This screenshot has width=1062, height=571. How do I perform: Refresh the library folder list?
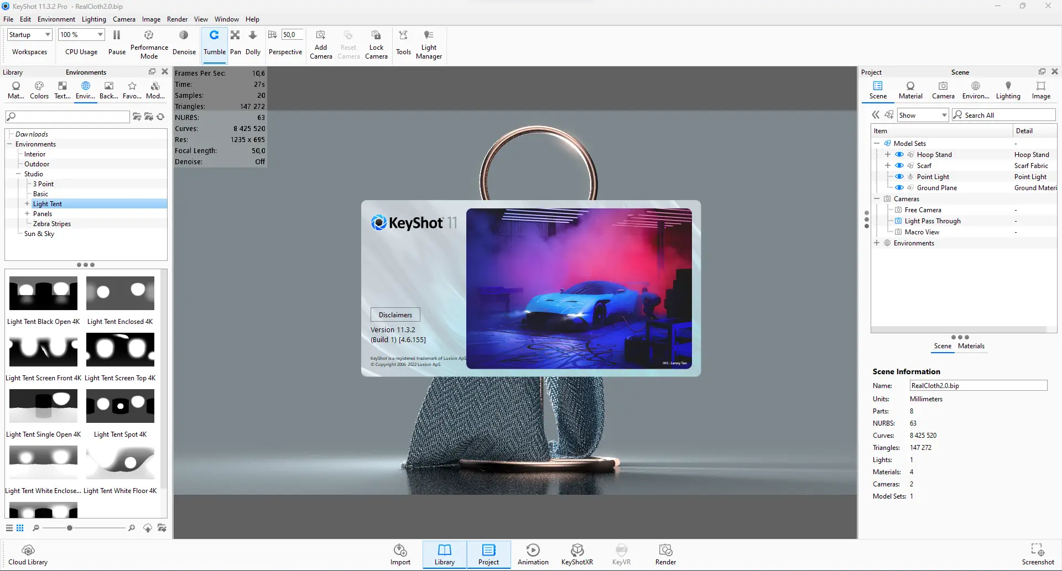pyautogui.click(x=161, y=117)
